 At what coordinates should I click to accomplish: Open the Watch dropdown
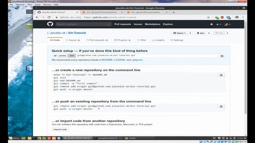pyautogui.click(x=179, y=33)
